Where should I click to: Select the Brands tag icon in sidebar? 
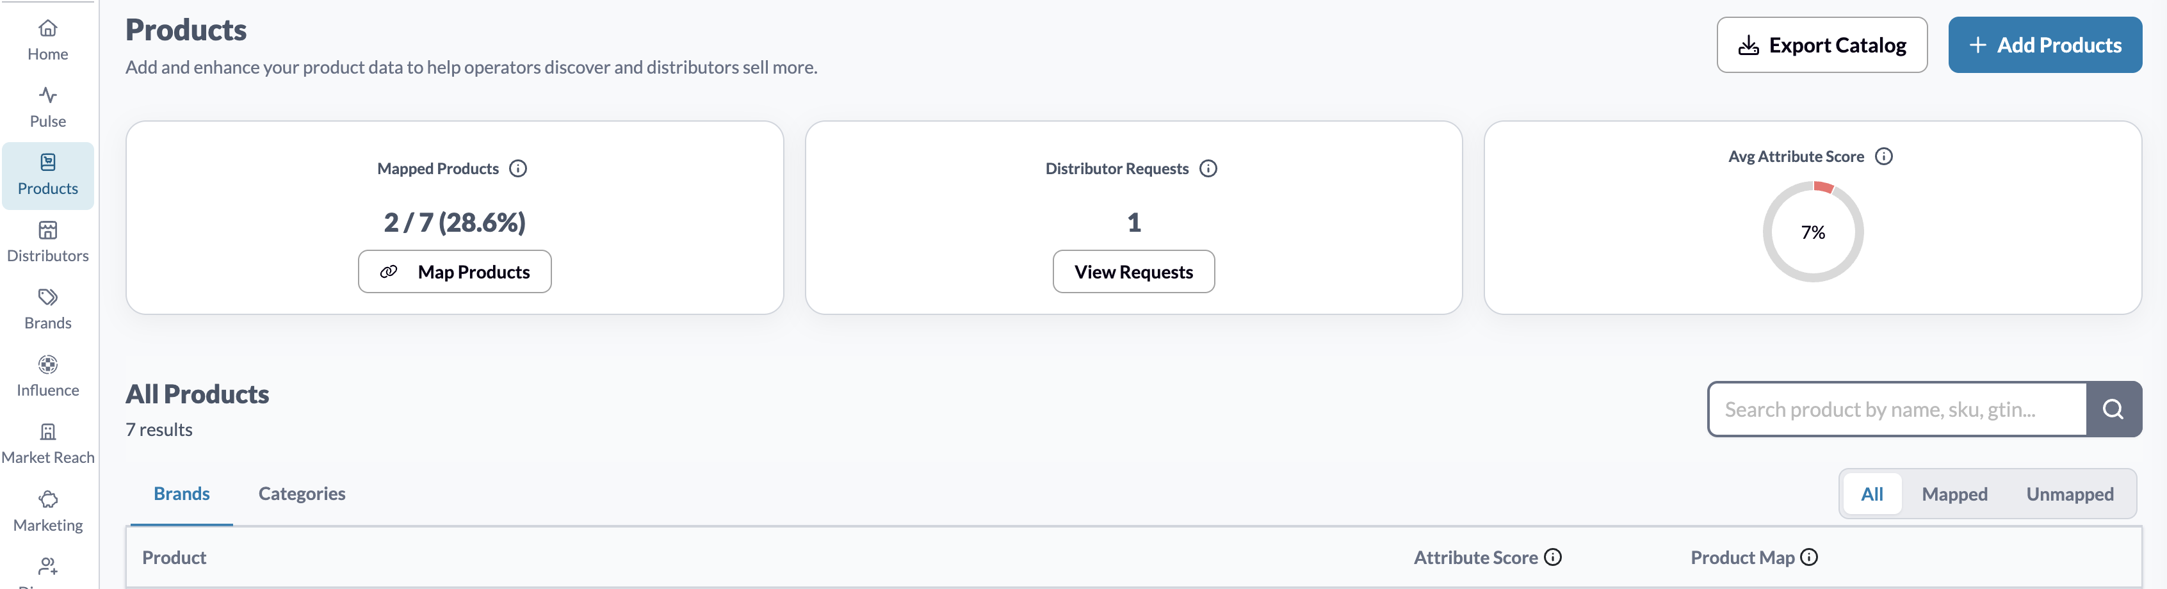48,297
